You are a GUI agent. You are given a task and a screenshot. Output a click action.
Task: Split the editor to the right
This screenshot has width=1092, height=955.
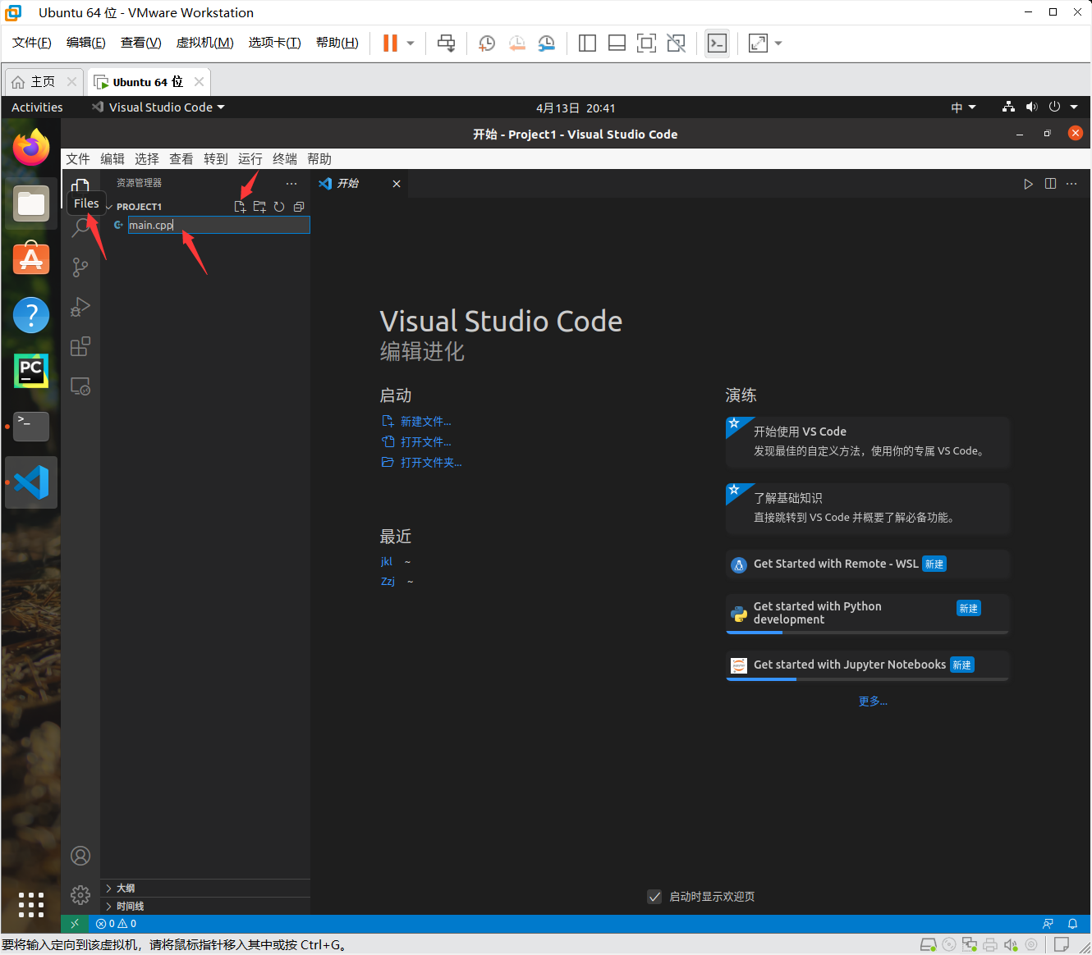pos(1050,184)
